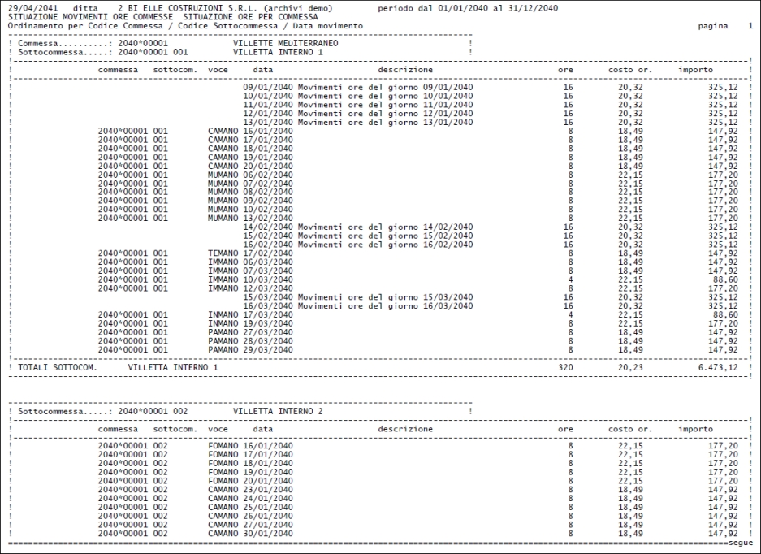The width and height of the screenshot is (761, 554).
Task: Select the 'CAMANO 30/01/2040' row entry
Action: (250, 533)
